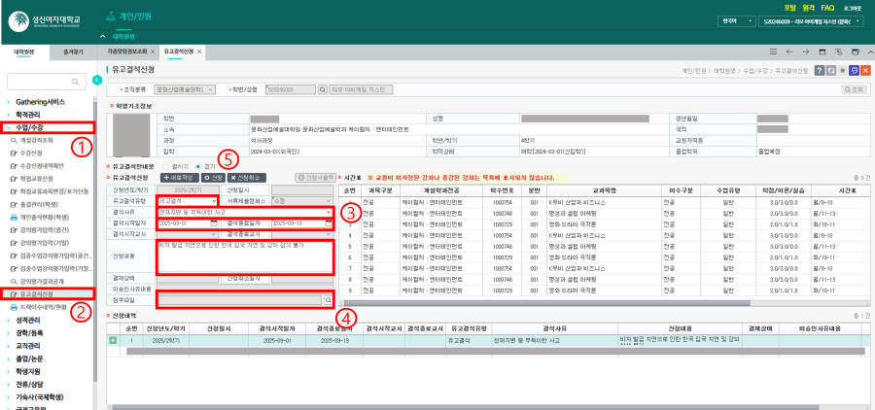Open the hamburger menu list icon

(x=773, y=51)
